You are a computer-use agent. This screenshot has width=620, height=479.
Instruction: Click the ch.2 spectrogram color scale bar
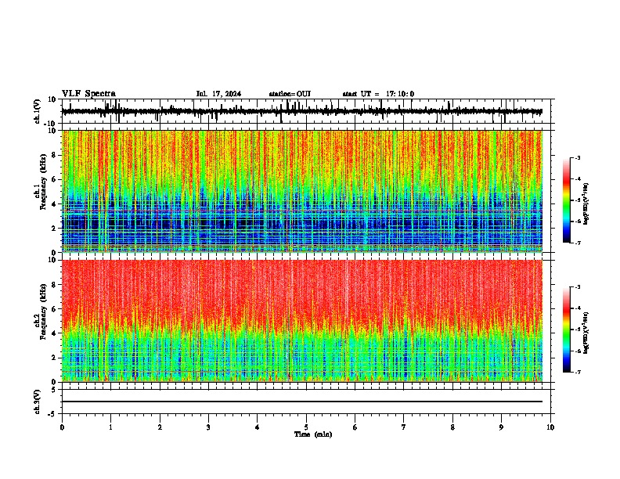click(x=567, y=330)
